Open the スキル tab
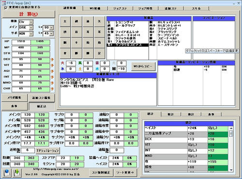The height and width of the screenshot is (179, 242). (x=196, y=8)
